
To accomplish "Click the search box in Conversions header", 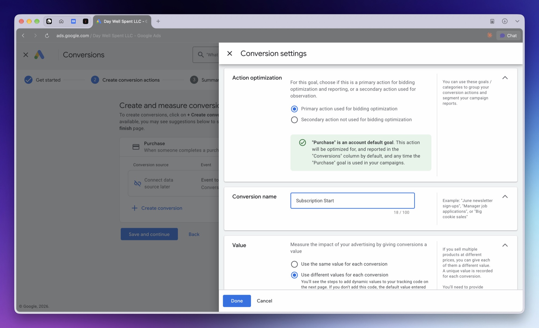I will 206,55.
